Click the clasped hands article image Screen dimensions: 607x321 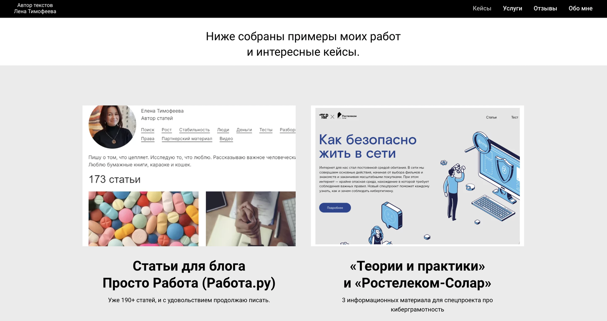(251, 219)
